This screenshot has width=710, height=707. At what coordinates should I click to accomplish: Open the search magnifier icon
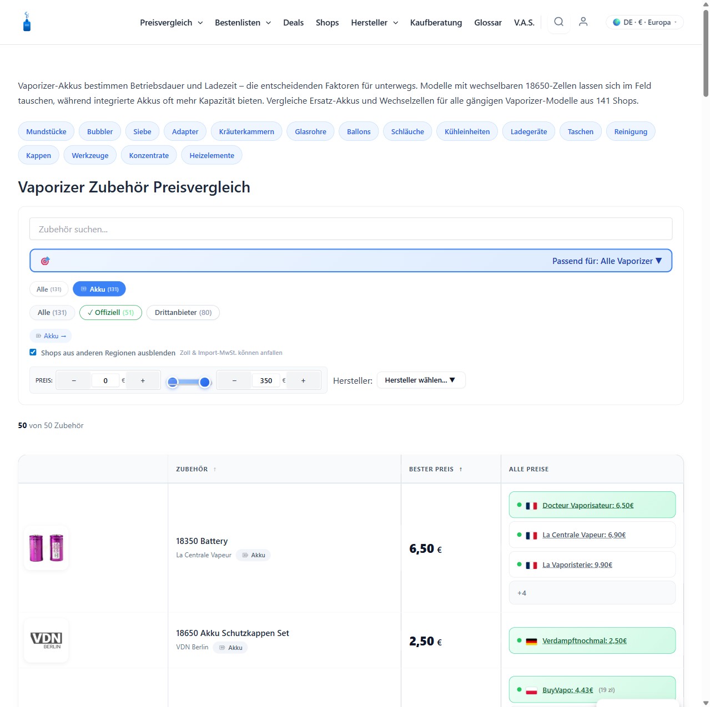558,22
